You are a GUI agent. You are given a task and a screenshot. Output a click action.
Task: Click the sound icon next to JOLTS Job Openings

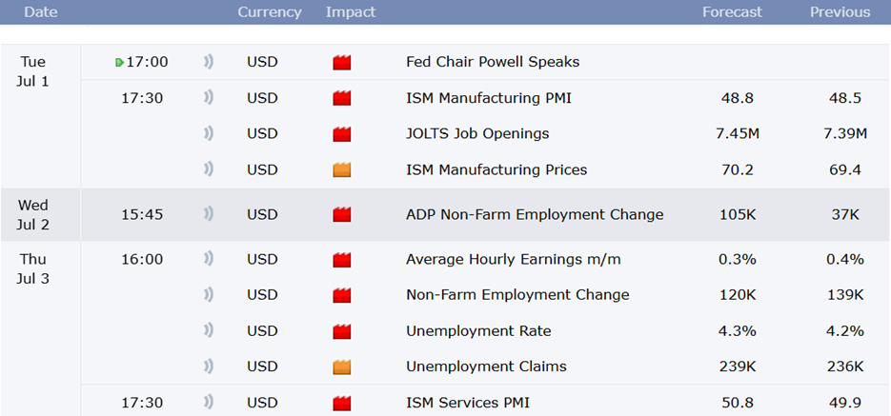[209, 134]
